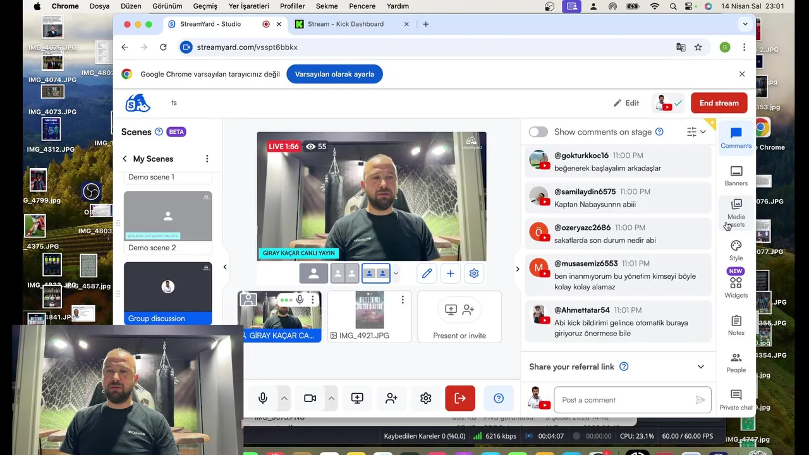Image resolution: width=809 pixels, height=455 pixels.
Task: Open the Style panel
Action: coord(736,250)
